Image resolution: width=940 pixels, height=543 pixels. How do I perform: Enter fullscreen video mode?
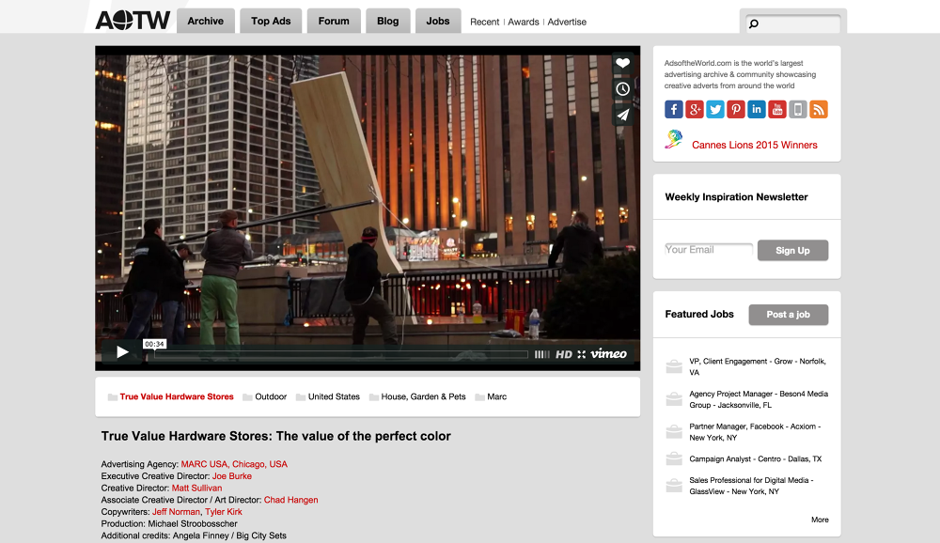pyautogui.click(x=582, y=354)
